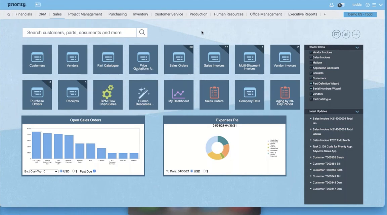Click the Demo US - Todd company button
This screenshot has height=215, width=387.
coord(360,14)
